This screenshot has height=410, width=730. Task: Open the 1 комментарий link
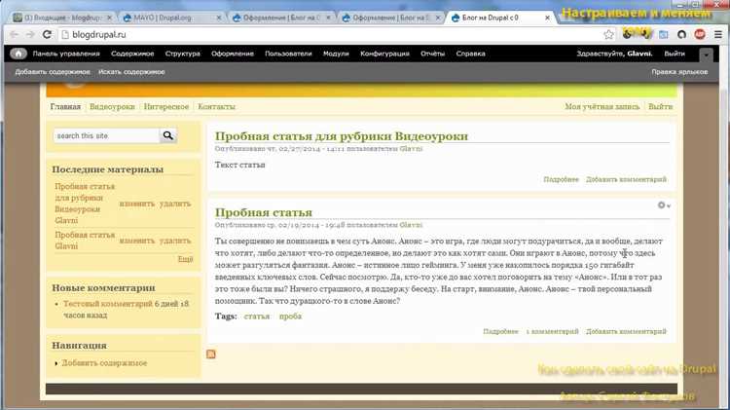coord(552,331)
